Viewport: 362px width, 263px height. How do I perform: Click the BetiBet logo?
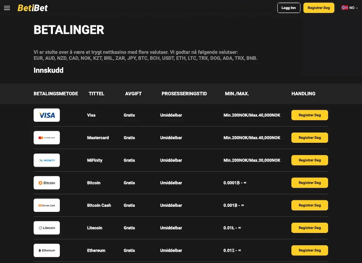point(33,8)
